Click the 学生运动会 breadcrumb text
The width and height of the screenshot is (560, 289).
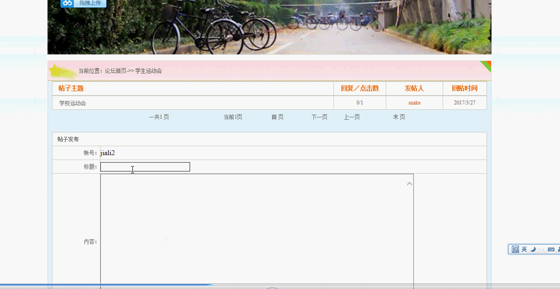148,71
